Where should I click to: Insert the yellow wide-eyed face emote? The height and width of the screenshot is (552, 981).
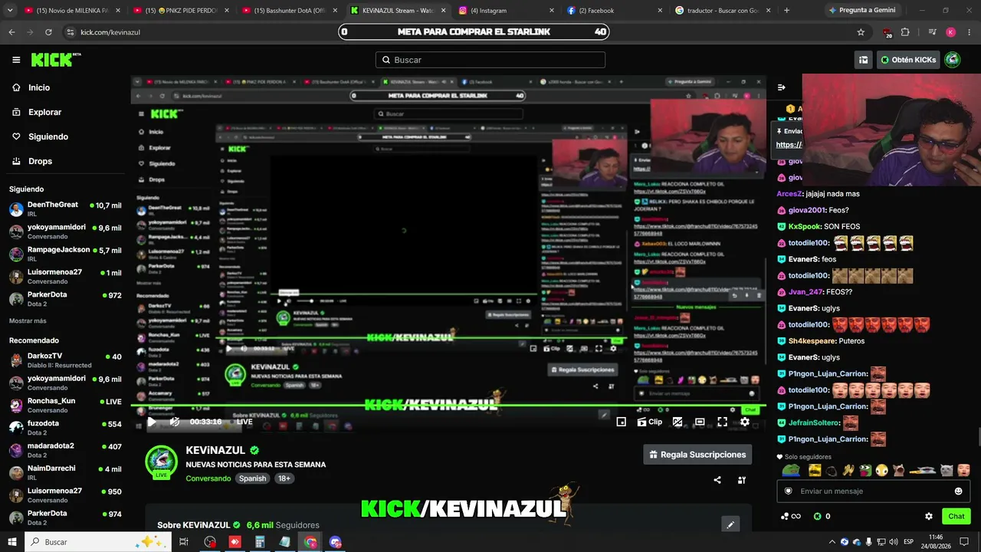tap(882, 470)
